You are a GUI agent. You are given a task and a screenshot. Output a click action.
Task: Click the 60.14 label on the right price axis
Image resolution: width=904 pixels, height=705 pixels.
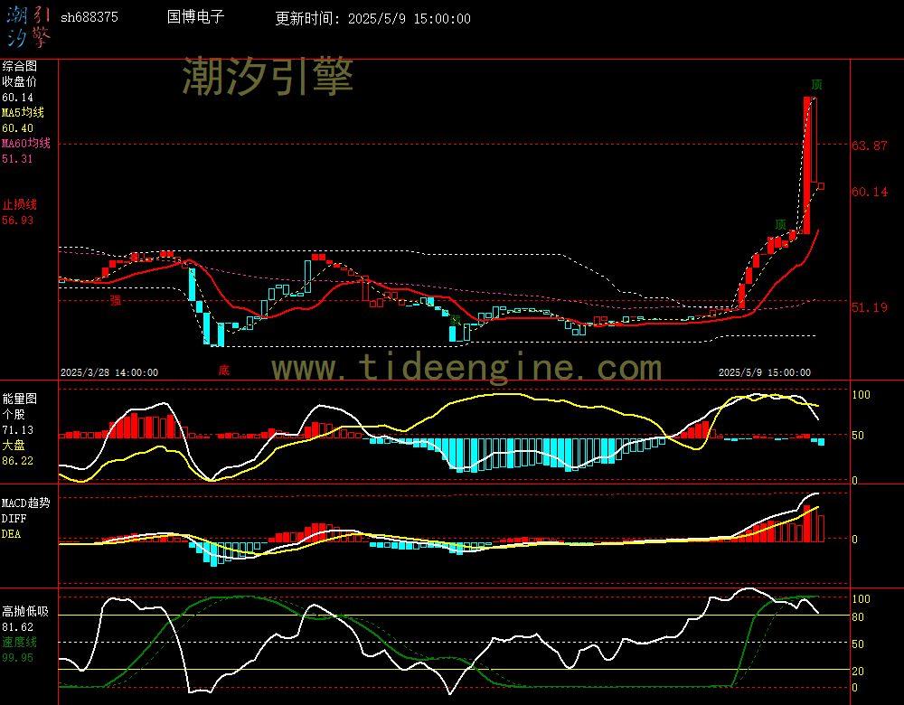pos(870,192)
